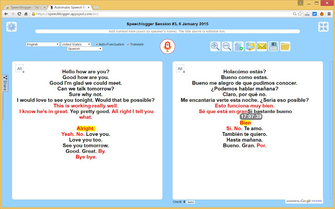Toggle the fullscreen arrows icon

[323, 27]
